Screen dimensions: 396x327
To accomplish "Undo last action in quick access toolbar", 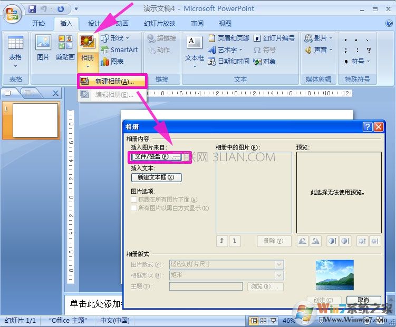I will [44, 9].
